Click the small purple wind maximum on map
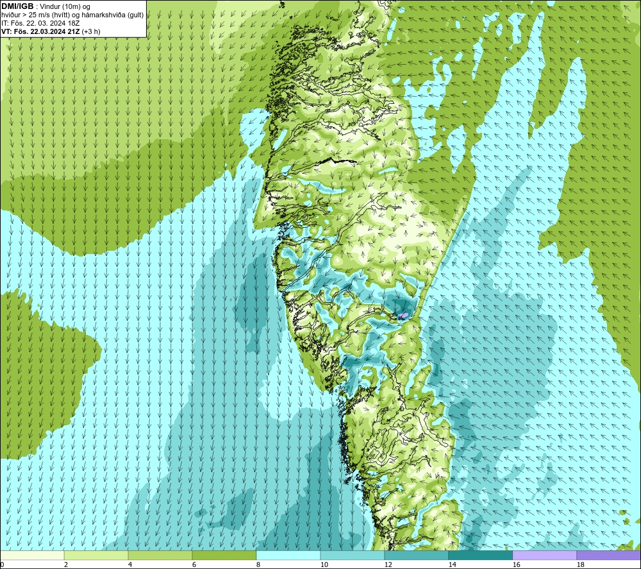 [403, 315]
